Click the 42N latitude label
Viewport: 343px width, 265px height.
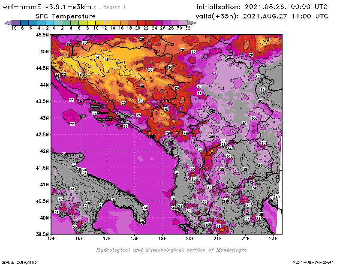(x=44, y=151)
